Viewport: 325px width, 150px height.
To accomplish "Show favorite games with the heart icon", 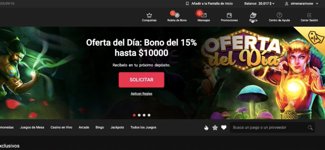I will 224,128.
